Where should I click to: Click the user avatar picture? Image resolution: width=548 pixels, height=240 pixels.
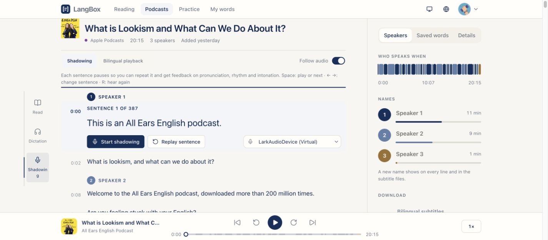coord(465,9)
